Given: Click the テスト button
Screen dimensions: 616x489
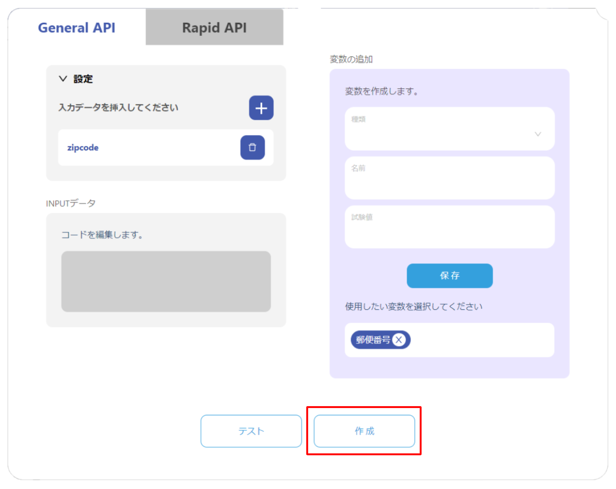Looking at the screenshot, I should (251, 431).
